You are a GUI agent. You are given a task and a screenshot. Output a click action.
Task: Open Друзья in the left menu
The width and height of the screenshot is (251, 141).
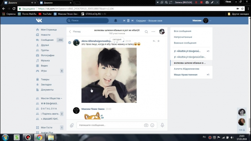[x=45, y=45]
